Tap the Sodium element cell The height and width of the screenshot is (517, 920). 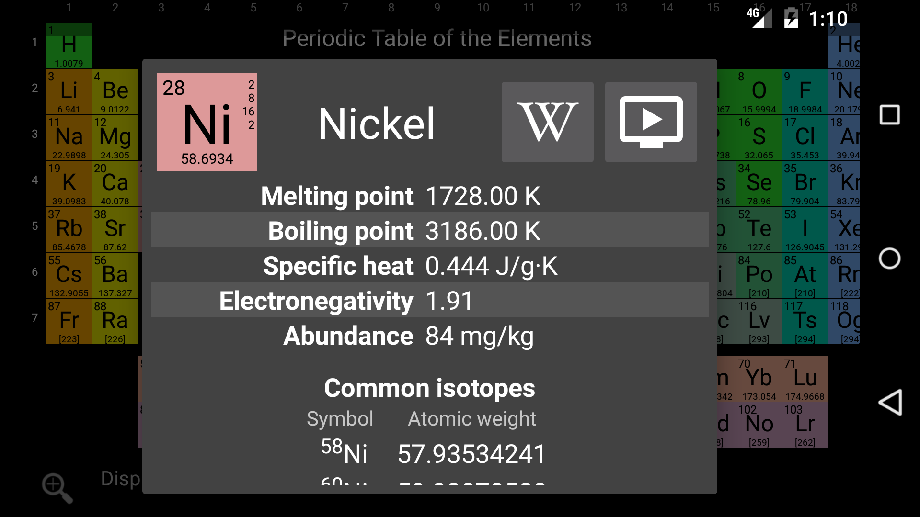69,138
